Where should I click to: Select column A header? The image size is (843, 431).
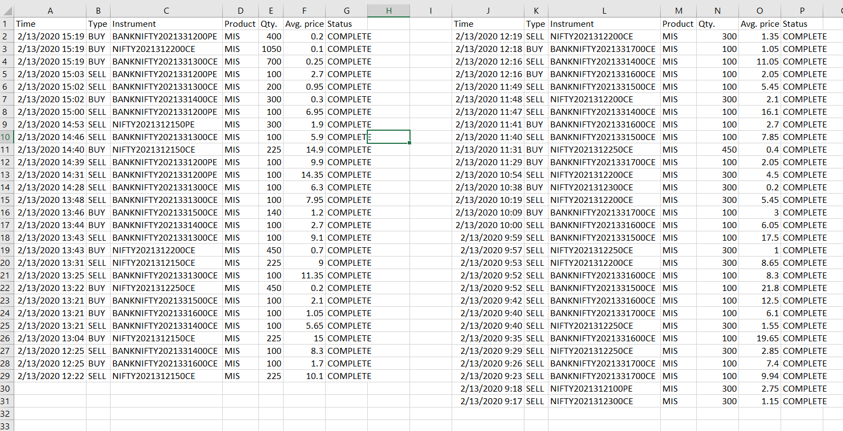tap(50, 11)
